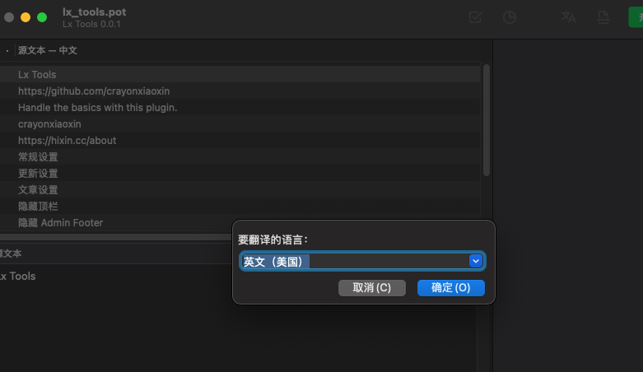Select the crayonxiaoxin author row
The height and width of the screenshot is (372, 643).
(49, 124)
